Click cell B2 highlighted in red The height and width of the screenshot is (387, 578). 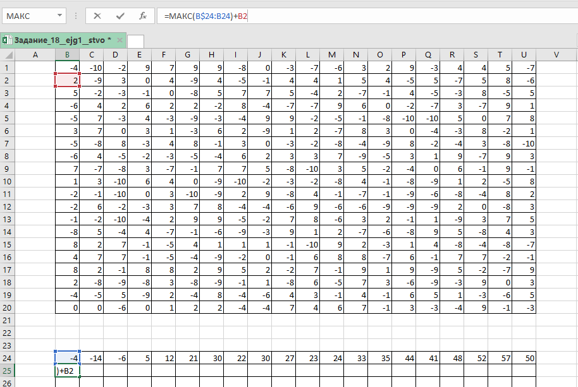click(66, 80)
